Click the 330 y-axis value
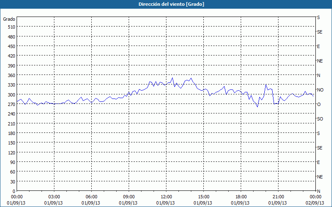Screen dimensions: 332x207 [12, 85]
